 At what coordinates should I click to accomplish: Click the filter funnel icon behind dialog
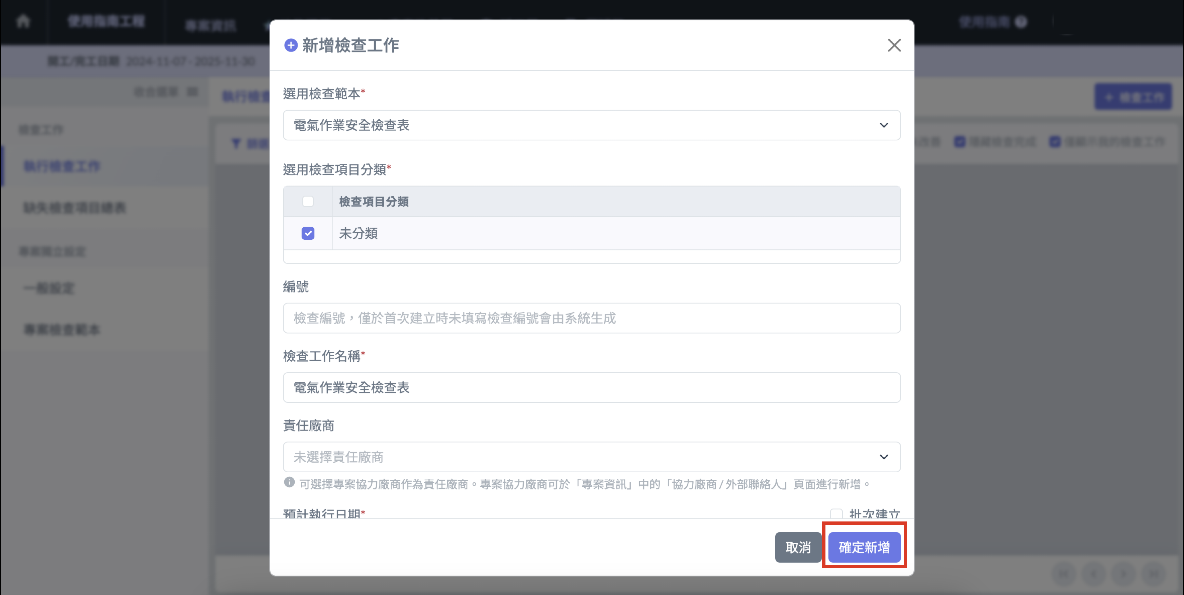pos(236,143)
